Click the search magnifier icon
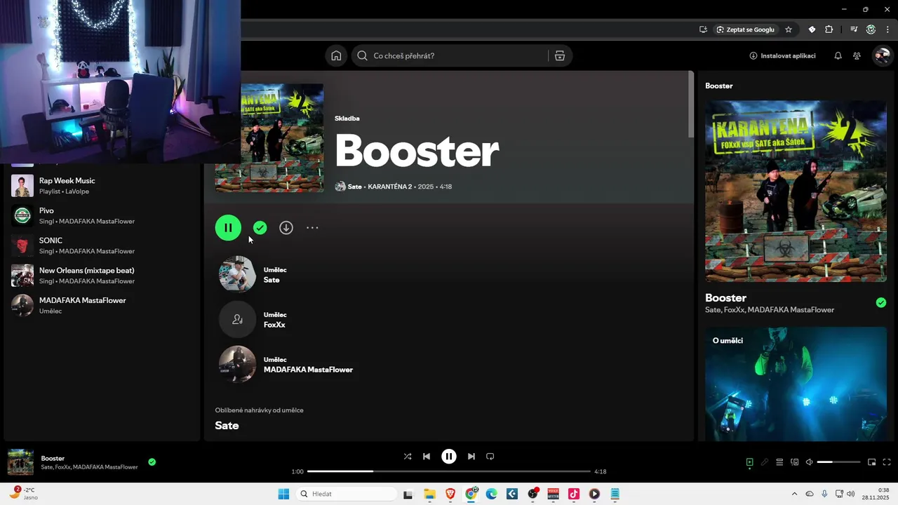The height and width of the screenshot is (505, 898). point(362,56)
